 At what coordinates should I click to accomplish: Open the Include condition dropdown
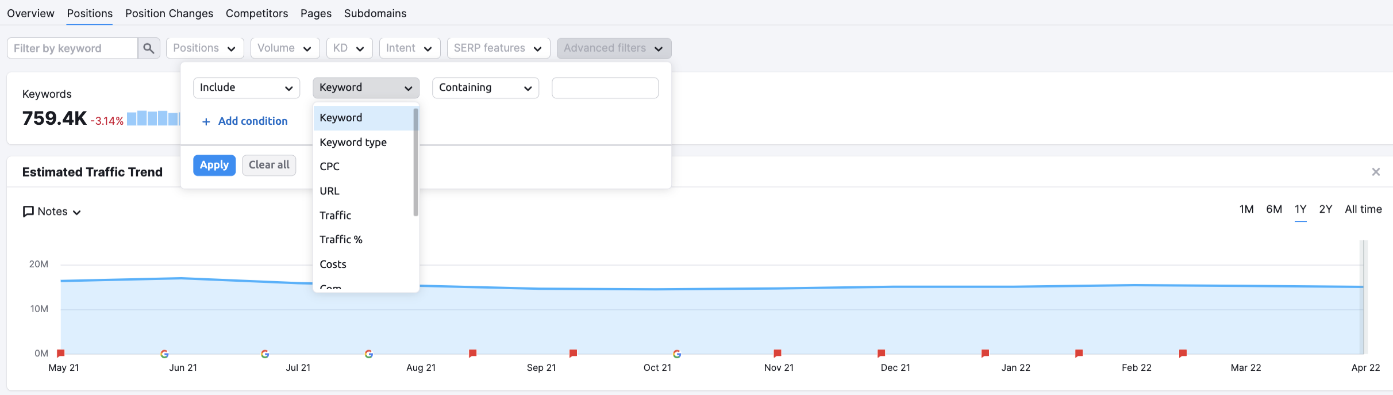247,88
